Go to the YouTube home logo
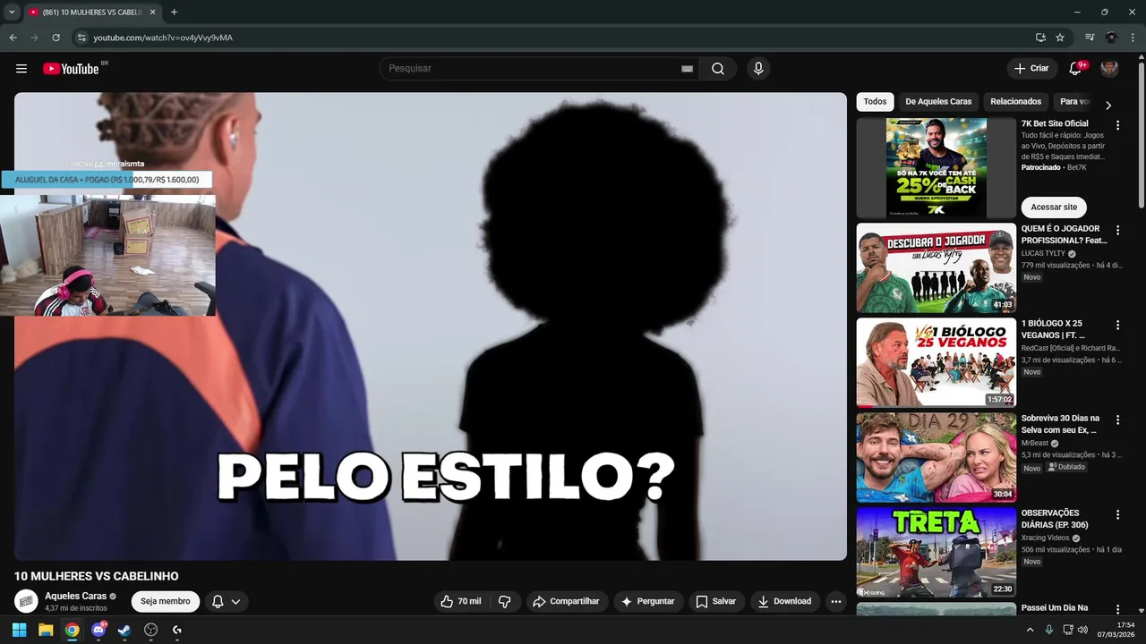The image size is (1146, 644). pyautogui.click(x=71, y=69)
